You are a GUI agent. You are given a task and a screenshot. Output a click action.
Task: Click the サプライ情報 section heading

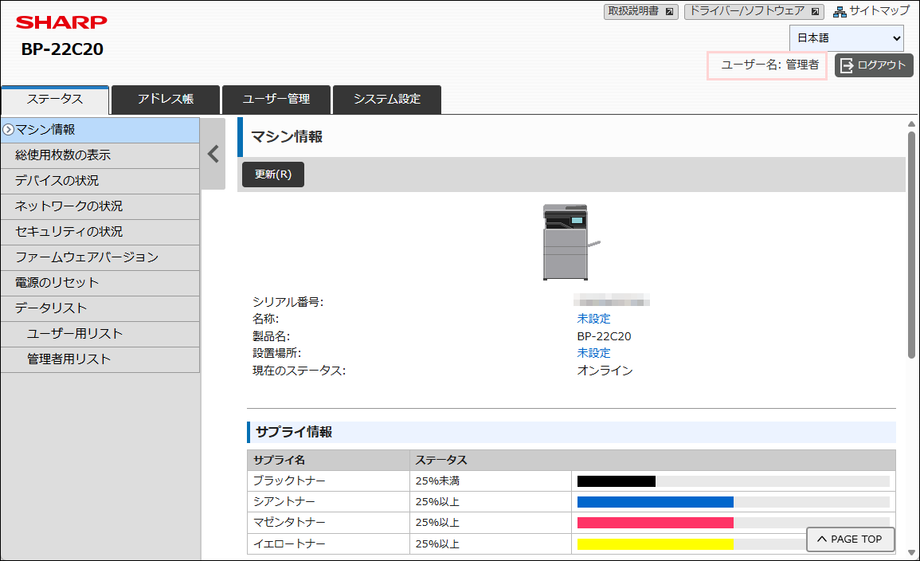click(294, 433)
